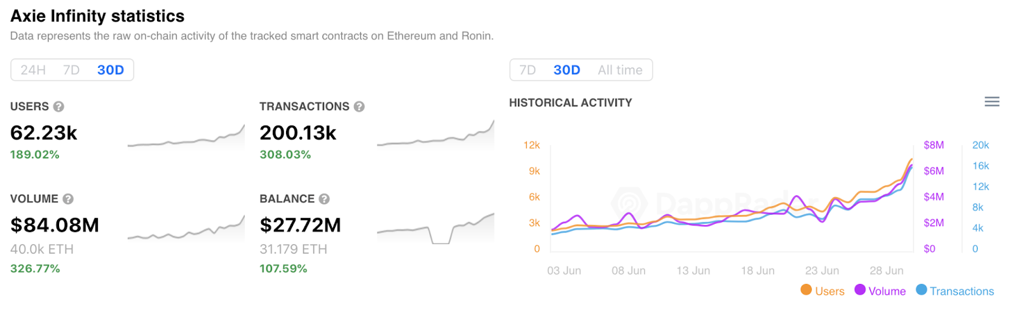The width and height of the screenshot is (1017, 317).
Task: Switch statistics to the 7D range
Action: coord(71,70)
